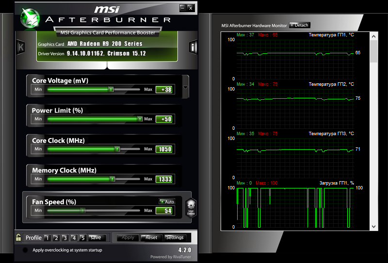Select profile slot 1
This screenshot has height=263, width=388.
pyautogui.click(x=47, y=238)
